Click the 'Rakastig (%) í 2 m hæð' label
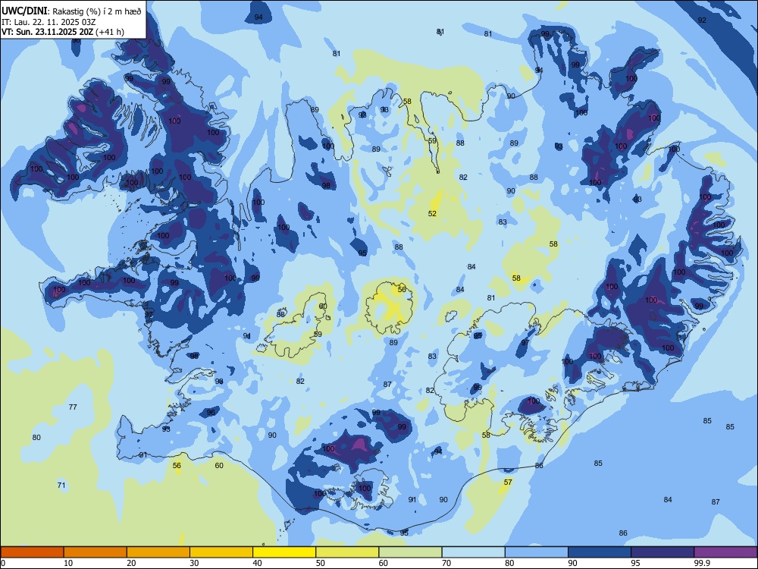 [x=97, y=11]
